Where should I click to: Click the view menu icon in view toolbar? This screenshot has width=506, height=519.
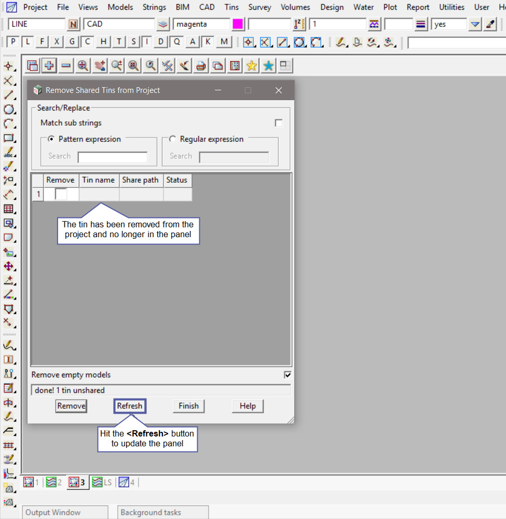pos(32,65)
